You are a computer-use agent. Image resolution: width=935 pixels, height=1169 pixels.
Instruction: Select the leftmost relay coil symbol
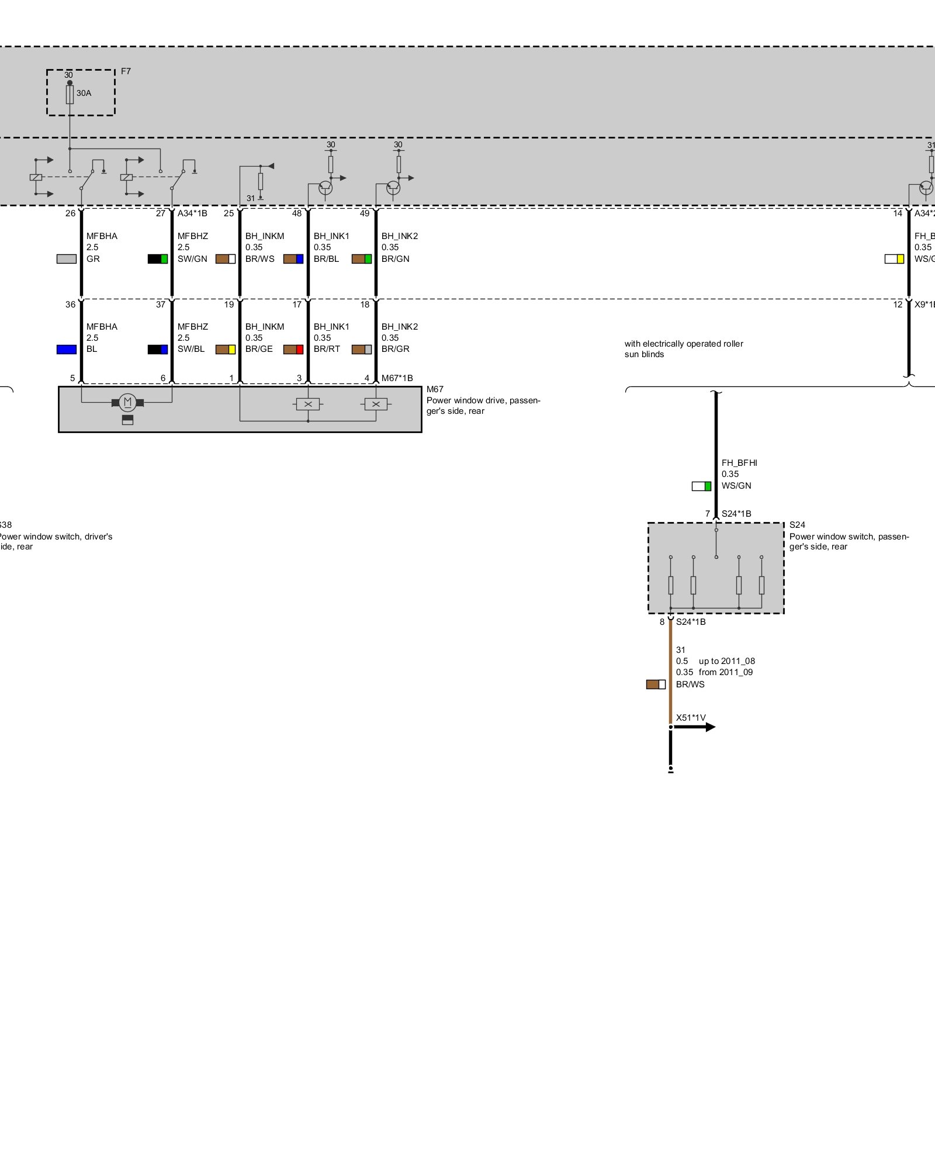(36, 177)
